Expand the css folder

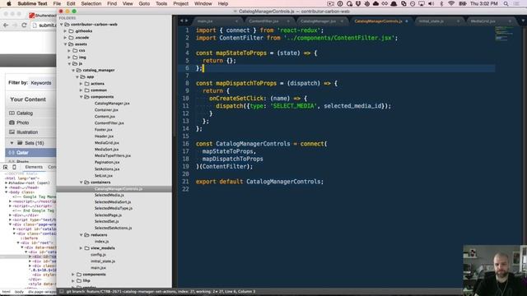69,51
